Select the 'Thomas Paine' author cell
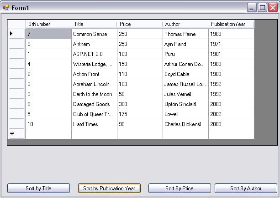 tap(186, 34)
